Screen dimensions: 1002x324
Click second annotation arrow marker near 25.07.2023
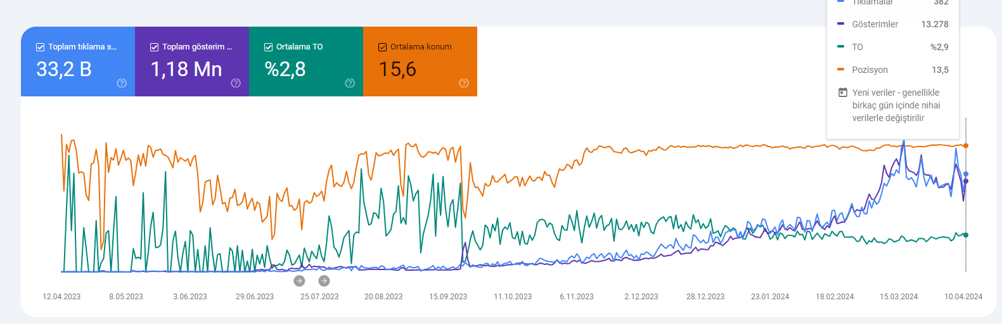(324, 281)
